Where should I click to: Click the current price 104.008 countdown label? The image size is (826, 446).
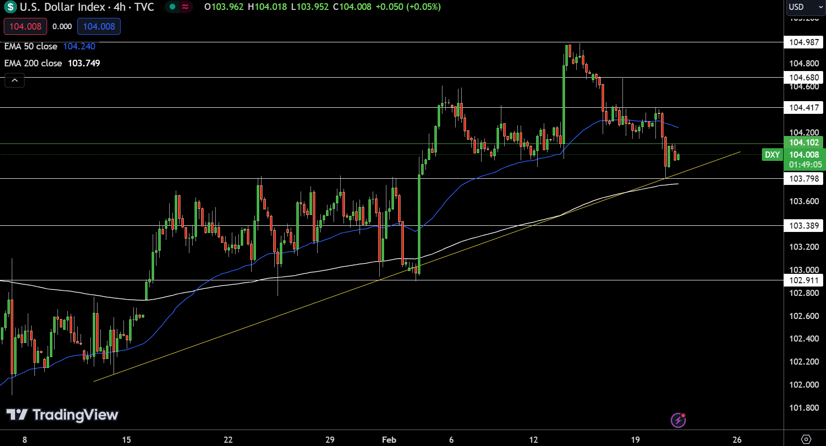[805, 159]
